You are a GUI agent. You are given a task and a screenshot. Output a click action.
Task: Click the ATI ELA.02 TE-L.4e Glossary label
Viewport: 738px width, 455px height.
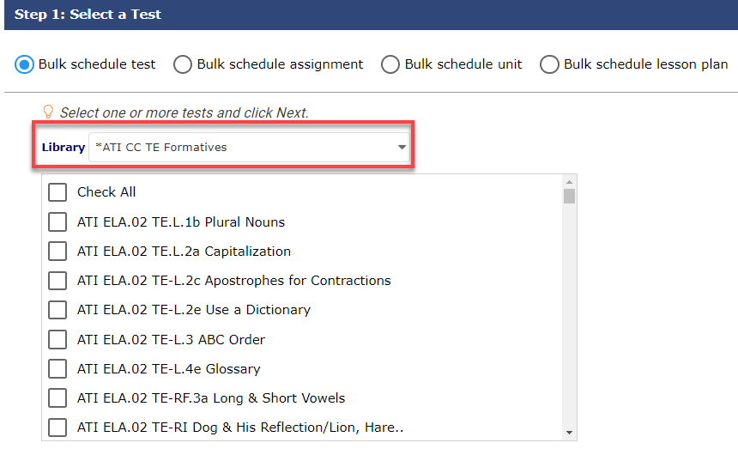[x=168, y=369]
